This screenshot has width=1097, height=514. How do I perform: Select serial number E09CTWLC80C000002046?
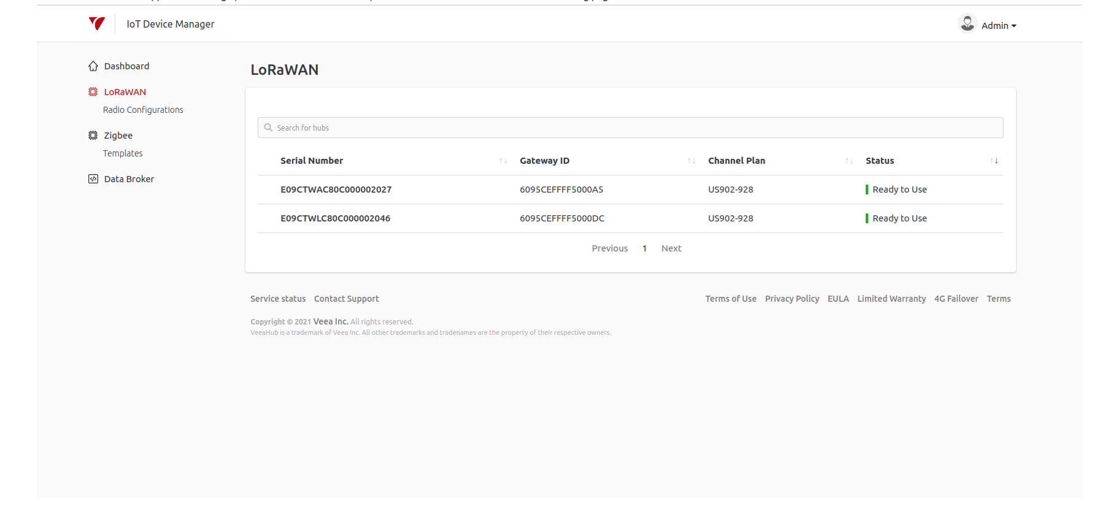[x=335, y=218]
